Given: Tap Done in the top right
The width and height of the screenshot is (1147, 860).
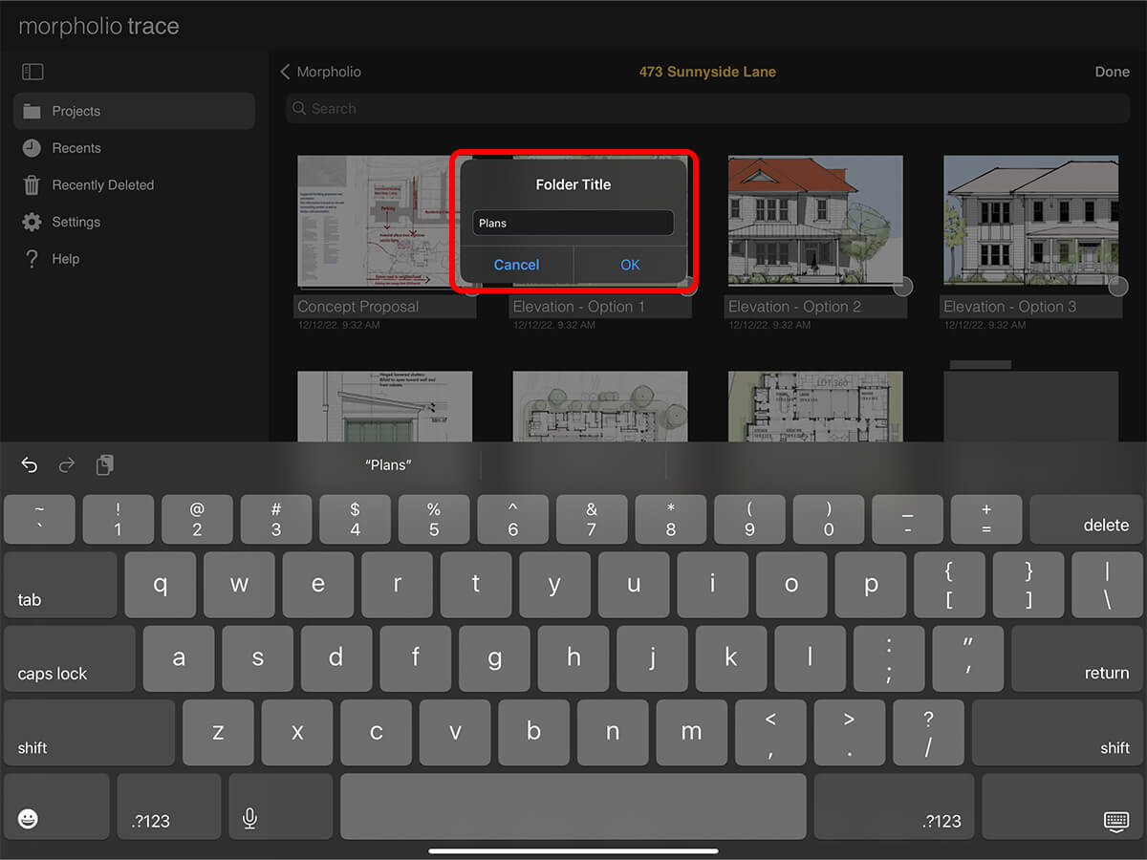Looking at the screenshot, I should coord(1112,72).
